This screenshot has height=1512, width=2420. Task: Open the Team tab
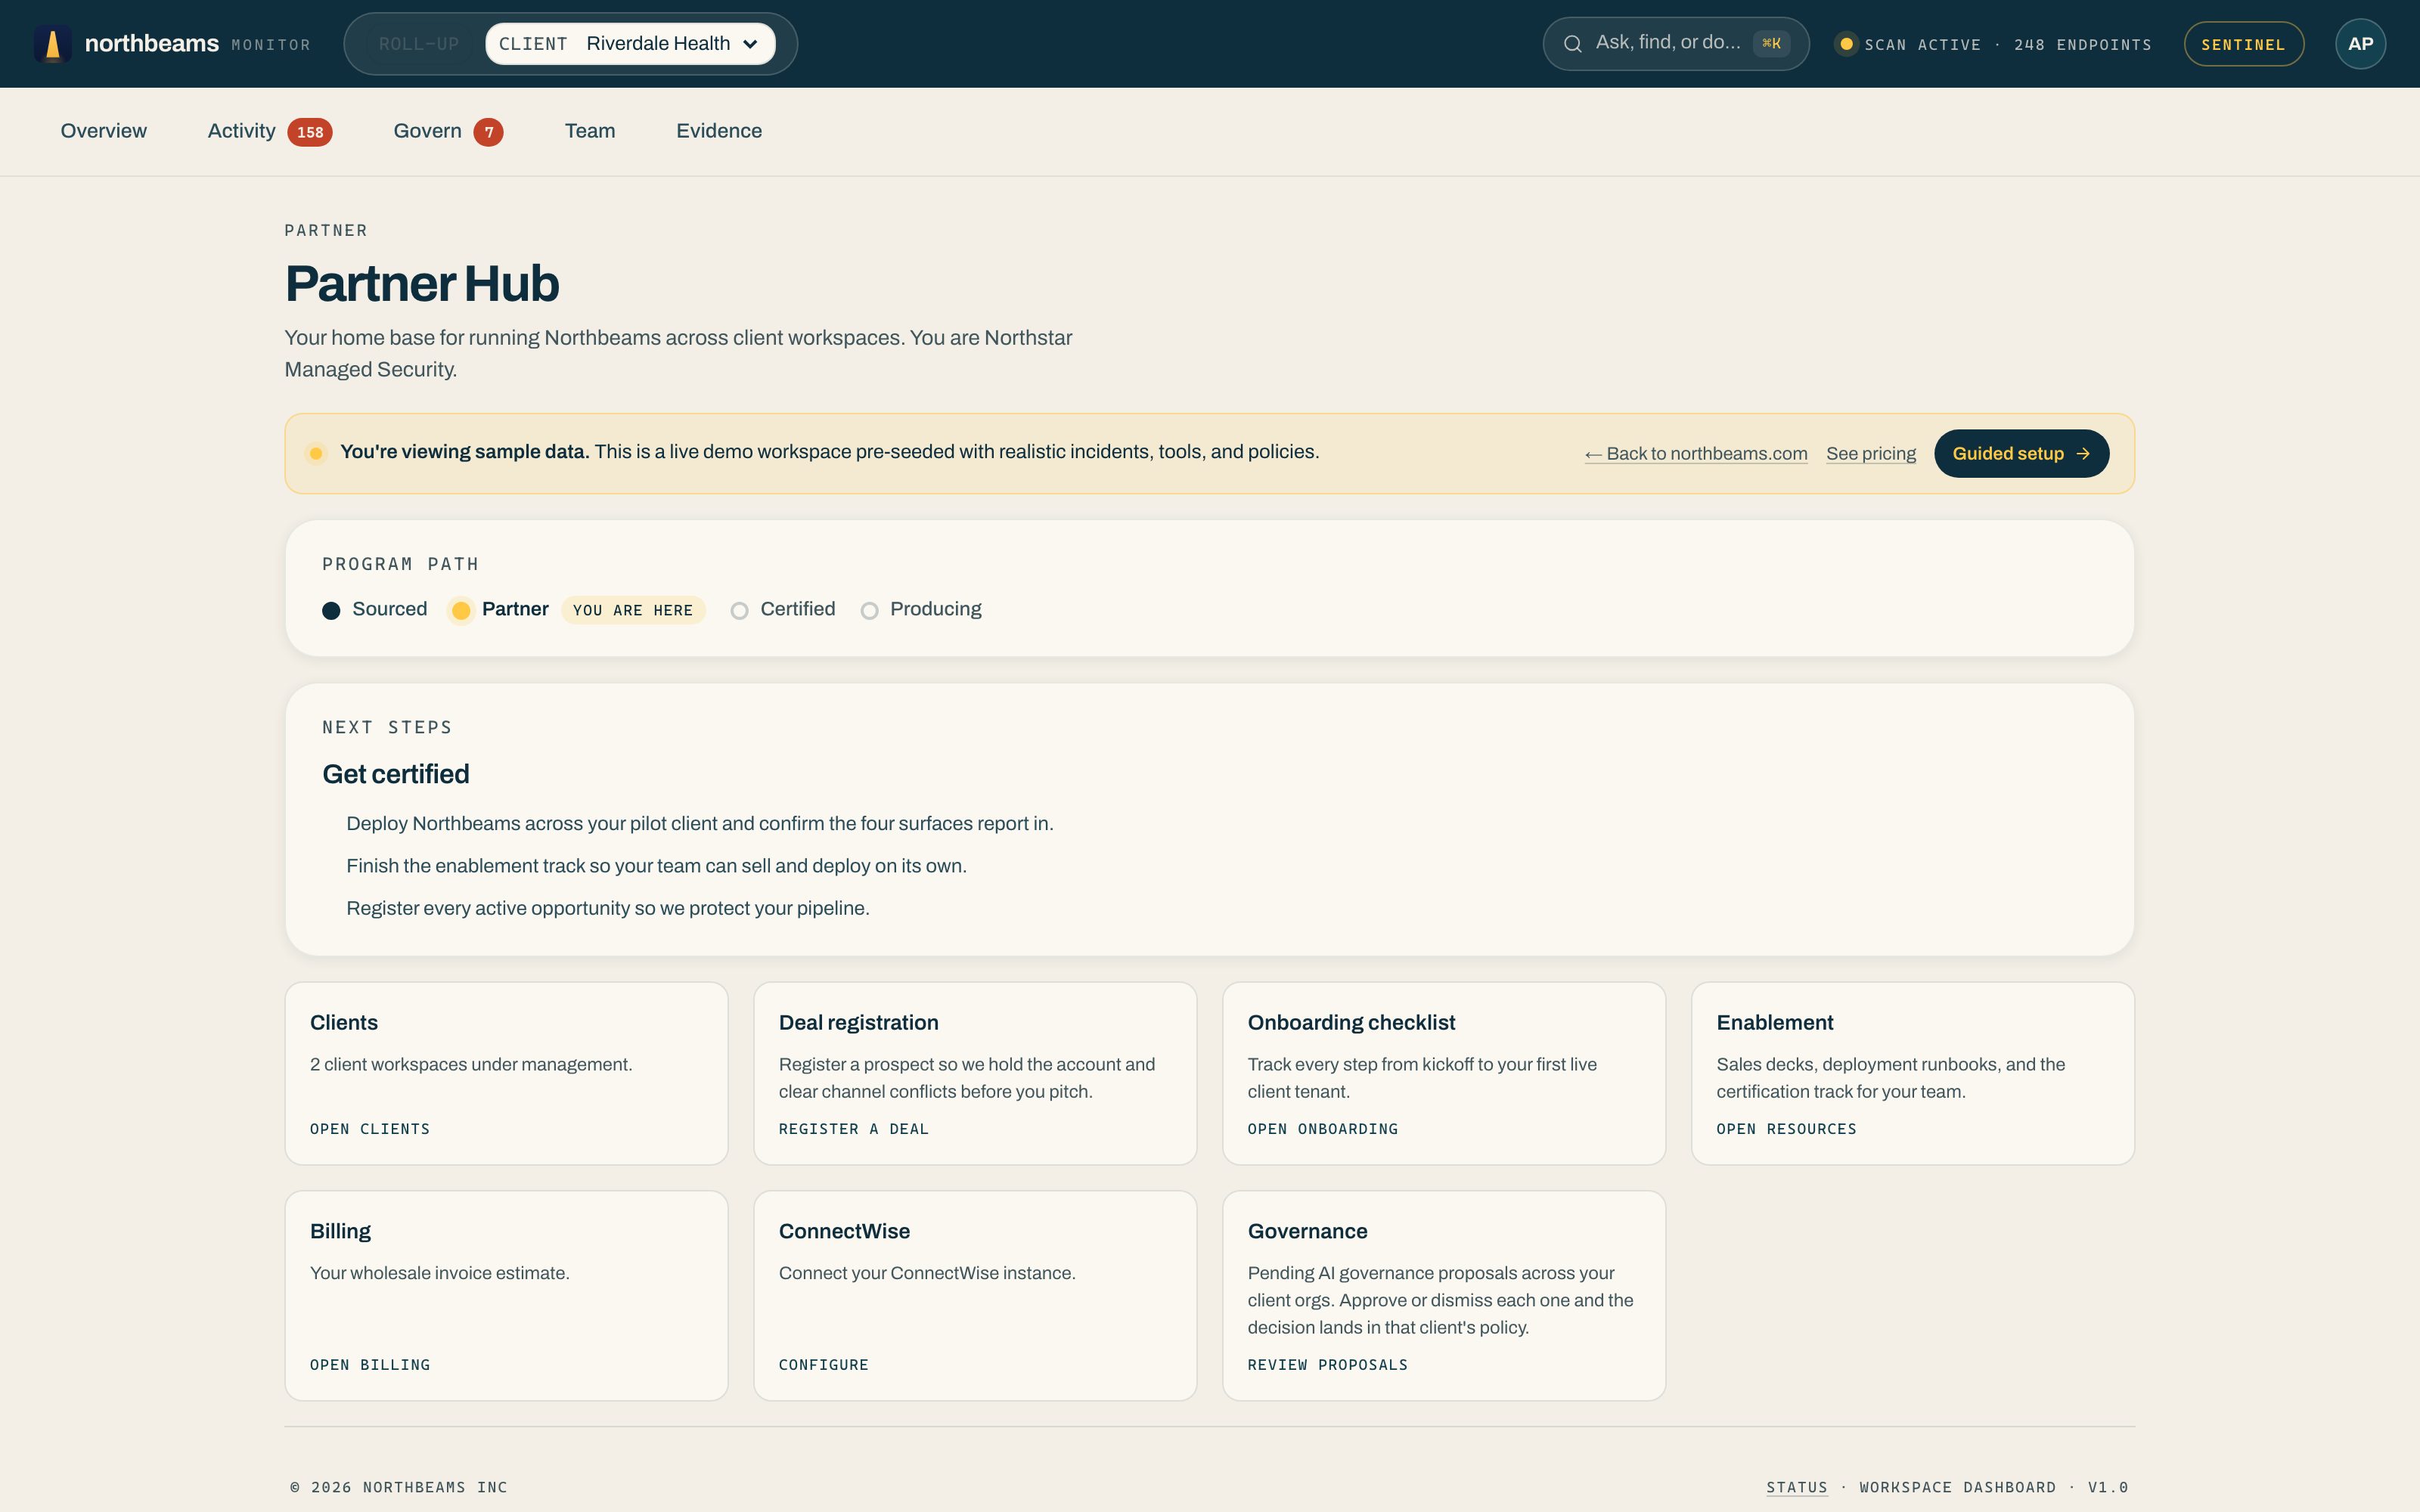(590, 131)
